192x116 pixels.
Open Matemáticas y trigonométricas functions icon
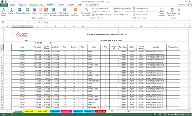64,10
